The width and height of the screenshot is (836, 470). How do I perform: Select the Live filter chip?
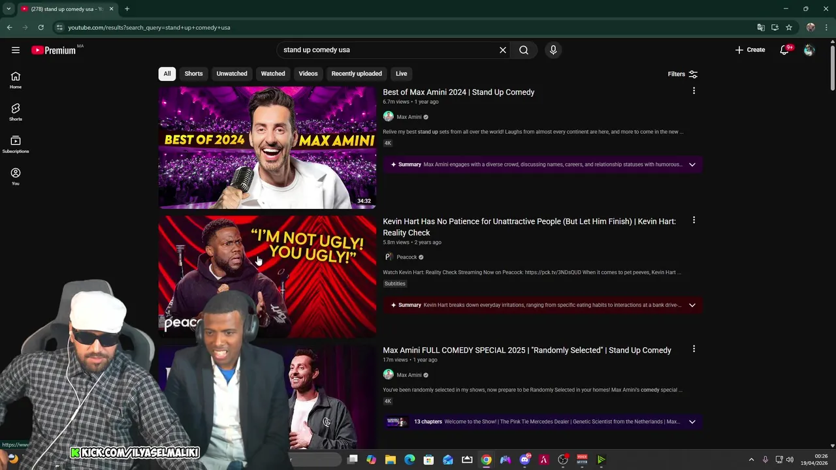click(401, 74)
